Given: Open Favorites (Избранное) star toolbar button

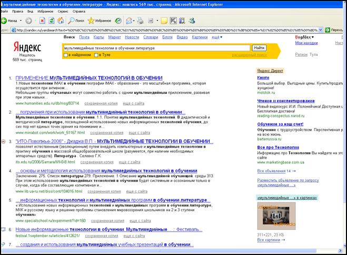Looking at the screenshot, I should coord(100,21).
